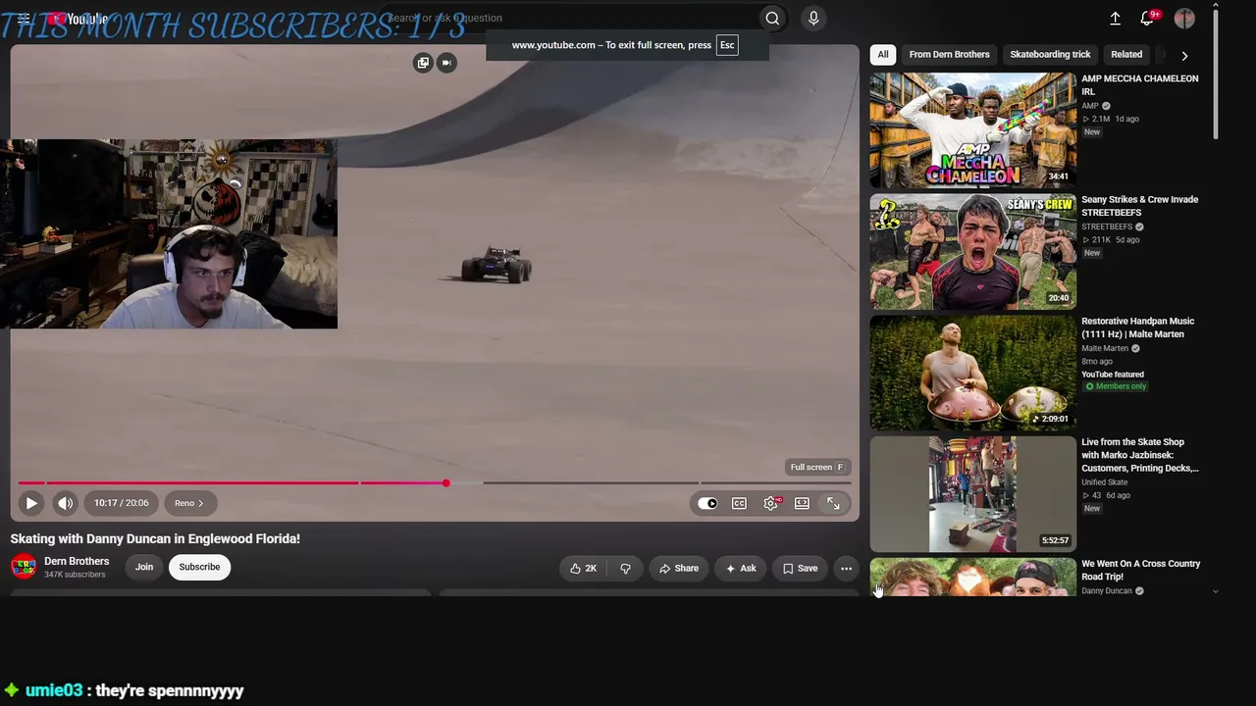This screenshot has height=706, width=1256.
Task: Click title Live from the Skate Shop
Action: tap(1139, 455)
